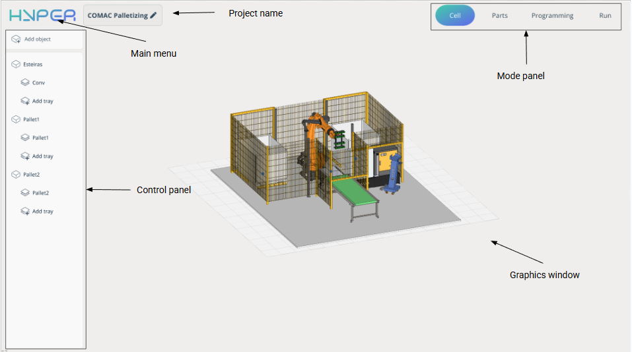Screen dimensions: 632x352
Task: Click the pencil icon beside the project name
Action: [153, 15]
